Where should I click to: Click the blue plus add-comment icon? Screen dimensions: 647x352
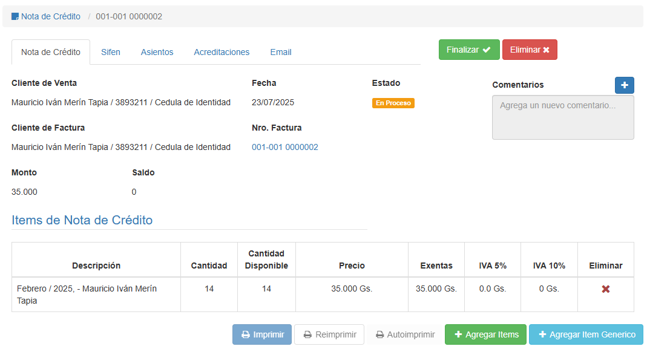[624, 85]
